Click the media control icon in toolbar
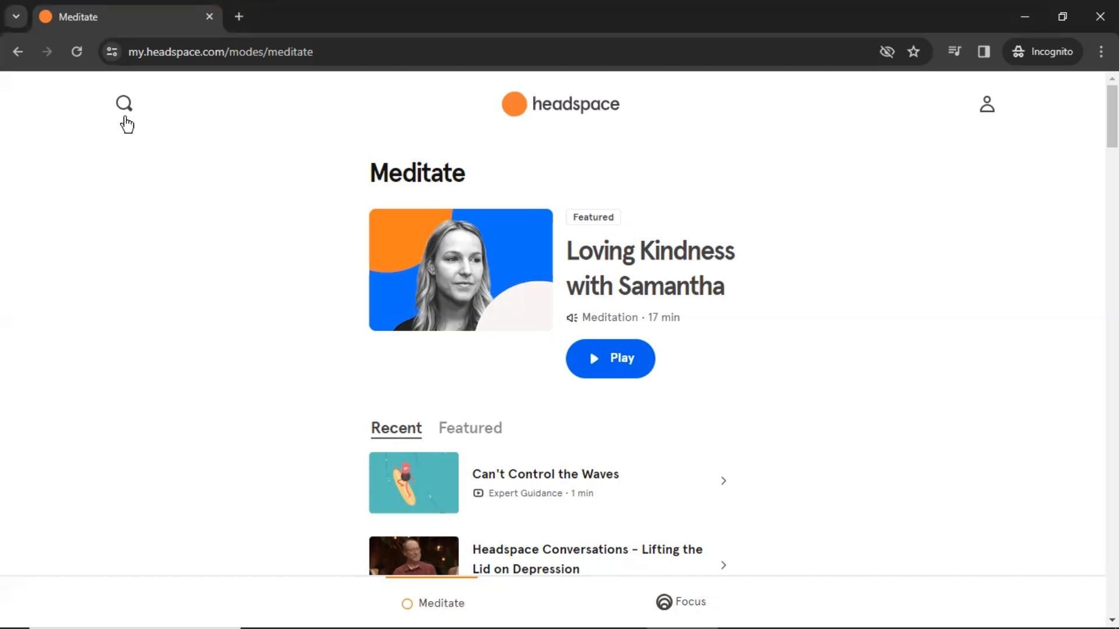The image size is (1119, 629). [x=954, y=52]
